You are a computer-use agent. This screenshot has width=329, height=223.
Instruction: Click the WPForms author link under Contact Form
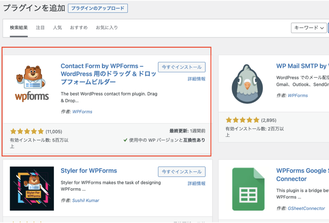[82, 112]
